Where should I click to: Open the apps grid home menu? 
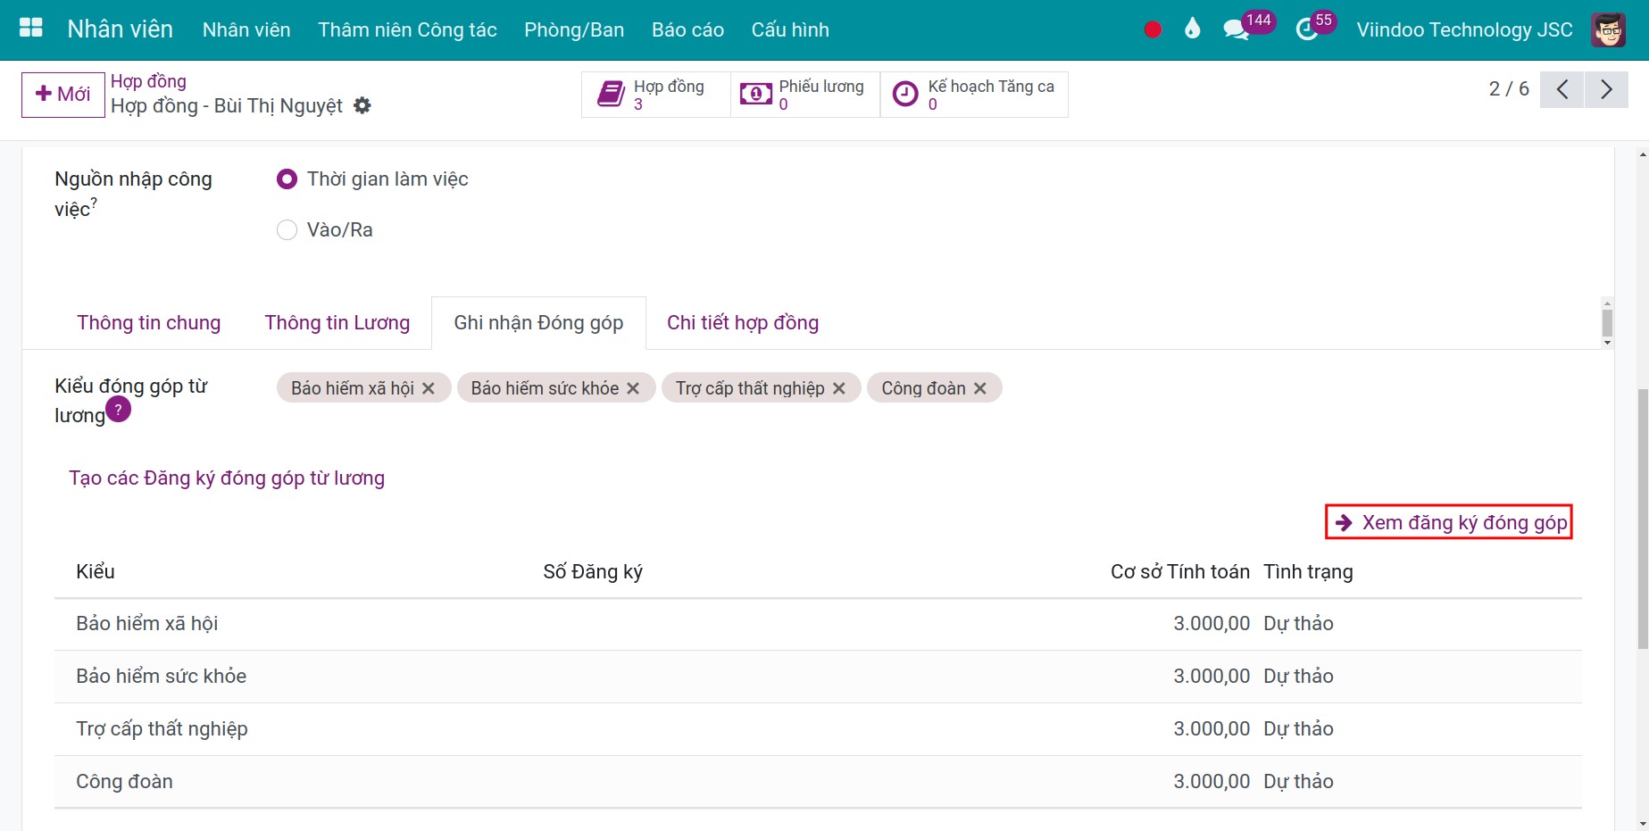point(31,29)
